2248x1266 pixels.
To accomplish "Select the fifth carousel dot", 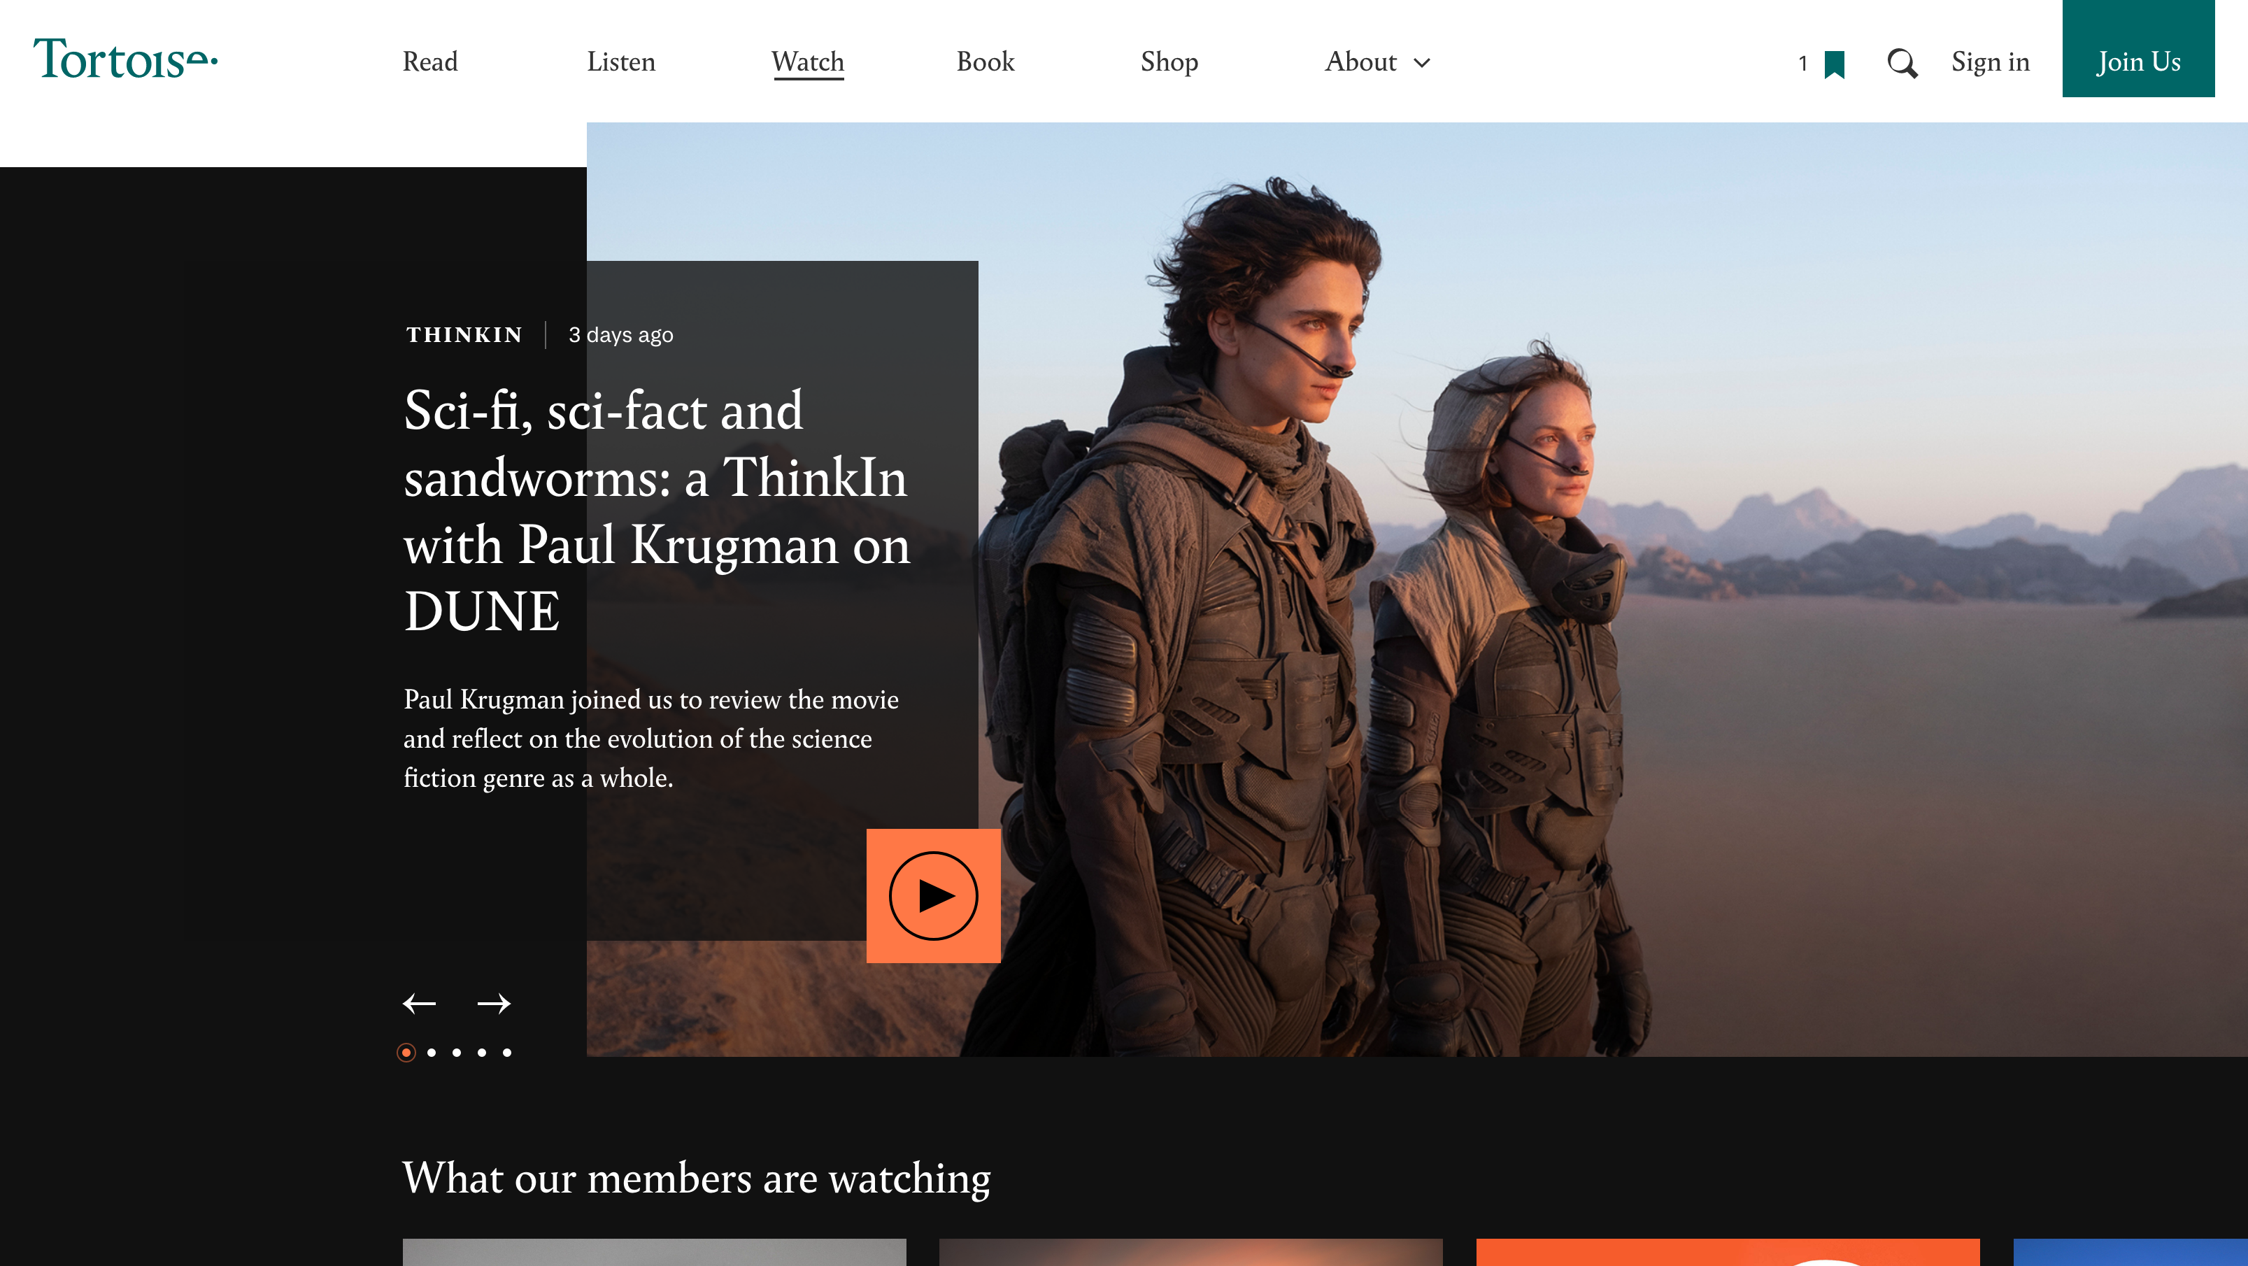I will coord(507,1052).
